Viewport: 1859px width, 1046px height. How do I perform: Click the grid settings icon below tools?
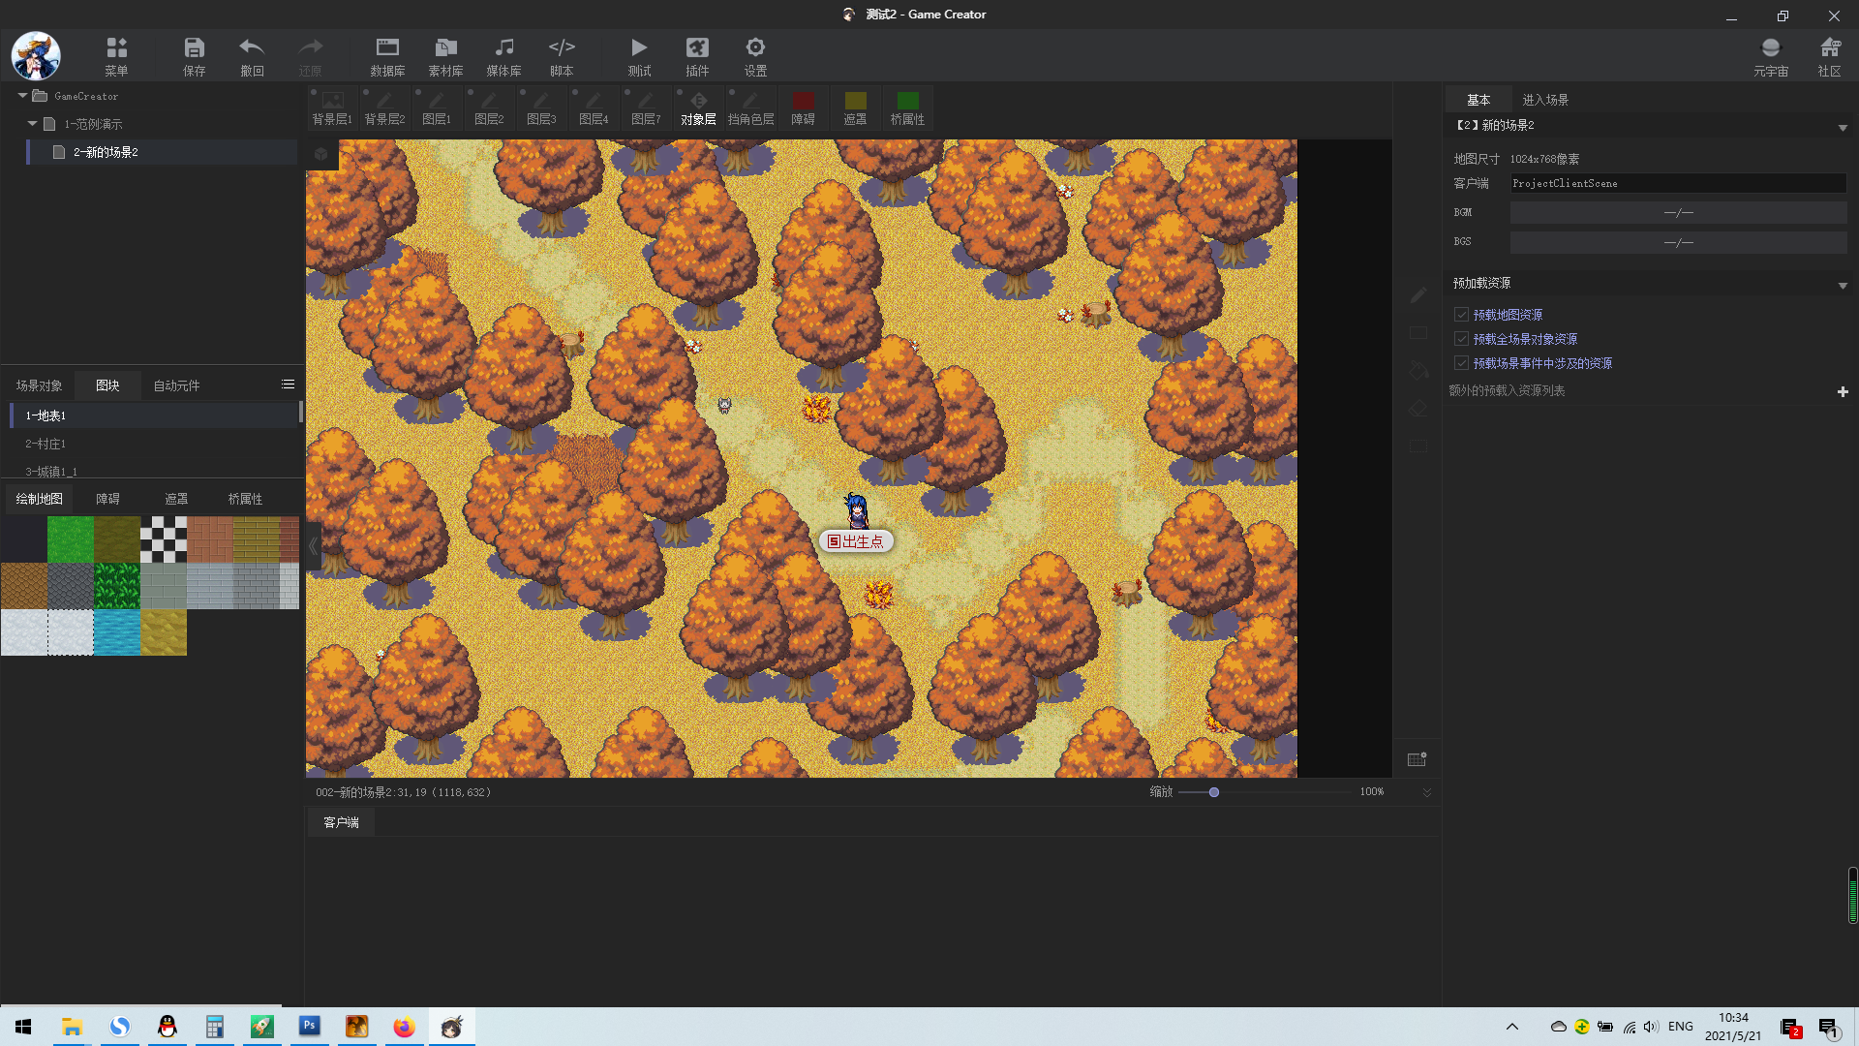tap(1417, 759)
